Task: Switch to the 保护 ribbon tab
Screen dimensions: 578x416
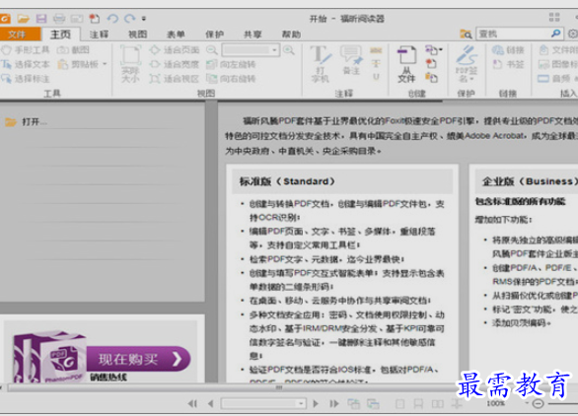Action: point(214,35)
